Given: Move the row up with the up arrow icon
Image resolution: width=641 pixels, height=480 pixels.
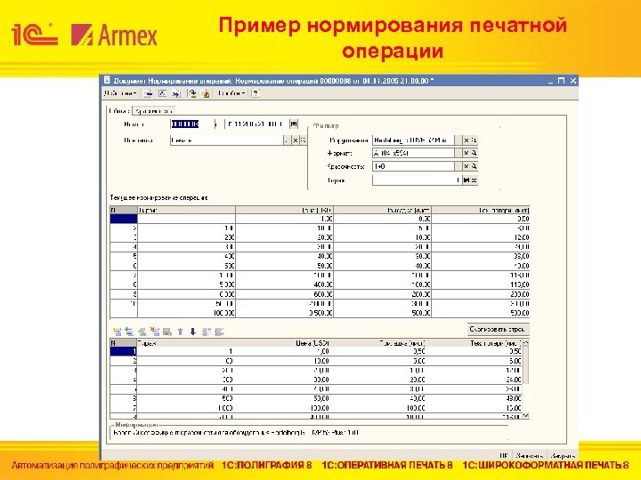Looking at the screenshot, I should (x=180, y=332).
